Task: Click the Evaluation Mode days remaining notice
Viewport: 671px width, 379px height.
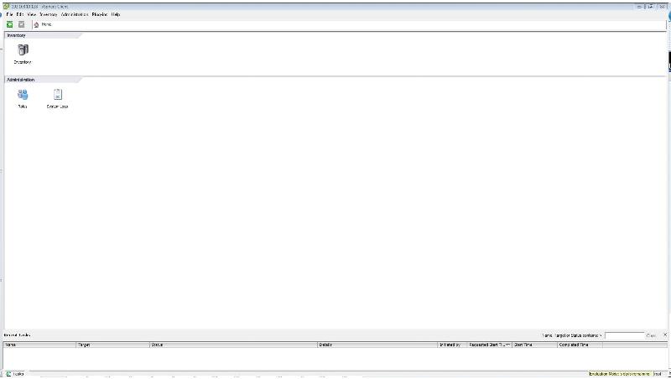Action: coord(619,374)
